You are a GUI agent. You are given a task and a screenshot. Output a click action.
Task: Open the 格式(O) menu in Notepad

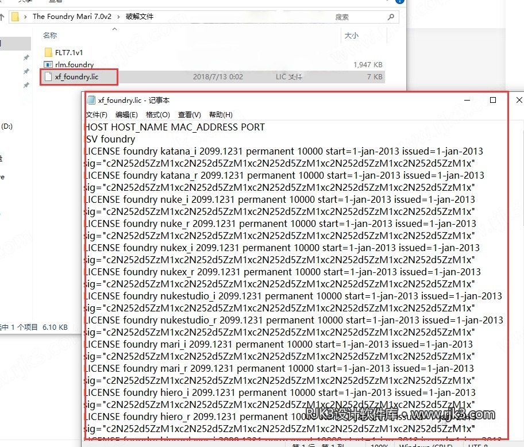[158, 114]
